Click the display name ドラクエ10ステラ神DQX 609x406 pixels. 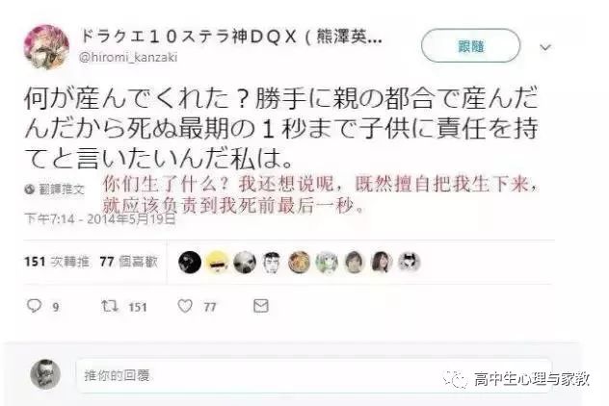[x=189, y=38]
